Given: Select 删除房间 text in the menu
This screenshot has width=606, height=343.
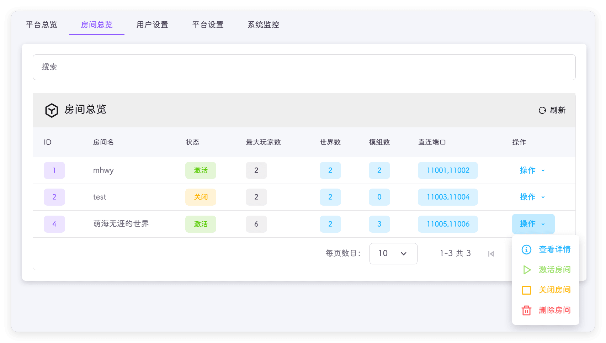Looking at the screenshot, I should tap(554, 310).
